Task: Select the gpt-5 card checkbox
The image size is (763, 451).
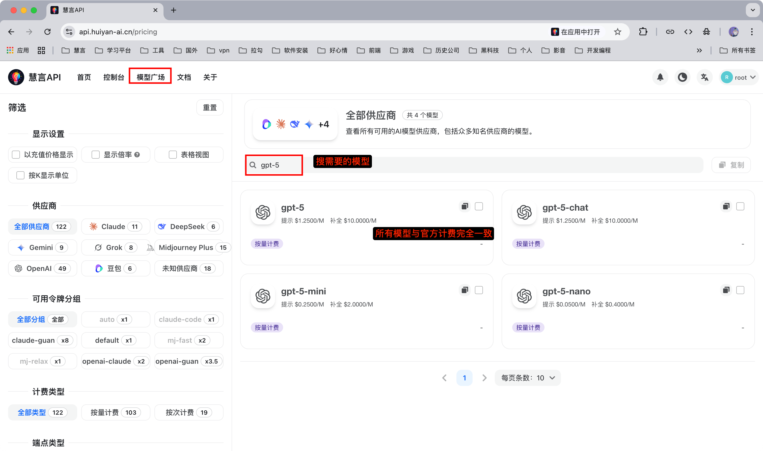Action: pos(479,206)
